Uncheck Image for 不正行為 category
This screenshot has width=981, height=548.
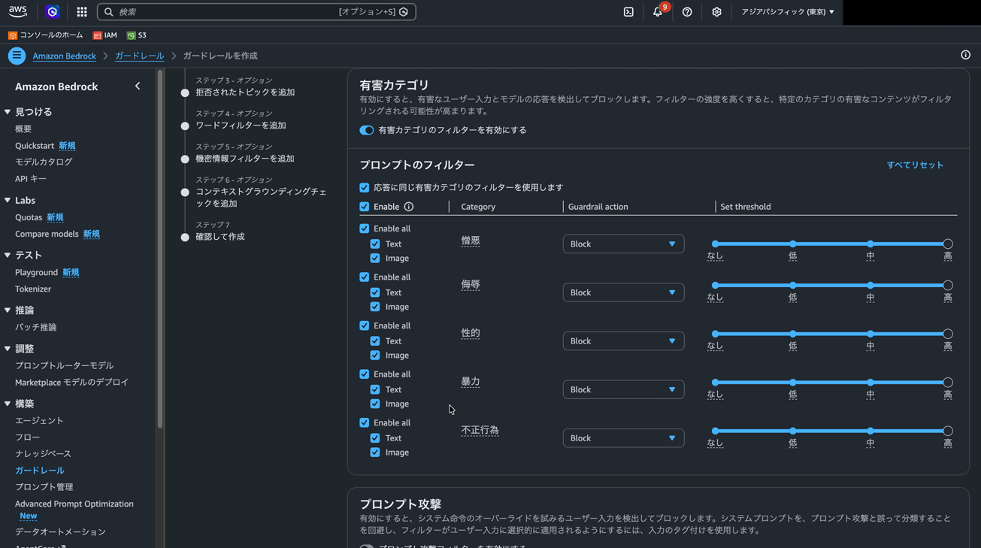[x=375, y=453]
